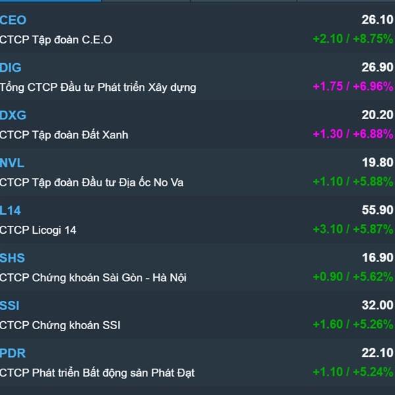
Task: Click SSI change value +1.60 / +5.26%
Action: click(353, 325)
